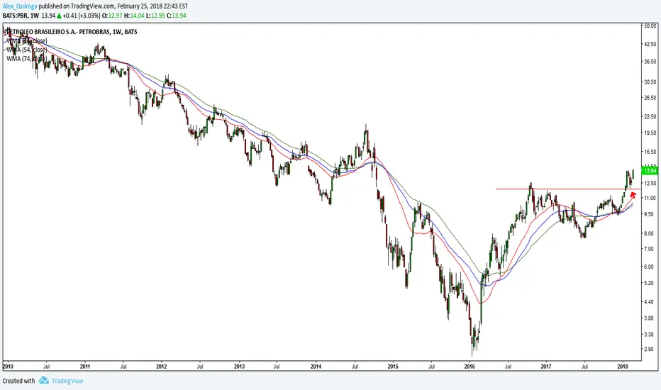
Task: Click the 2012 label on time axis
Action: click(162, 367)
